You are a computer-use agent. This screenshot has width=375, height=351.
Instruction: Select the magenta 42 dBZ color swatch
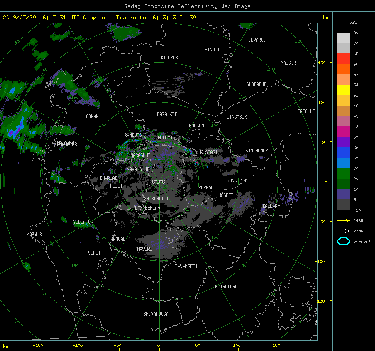pyautogui.click(x=343, y=131)
